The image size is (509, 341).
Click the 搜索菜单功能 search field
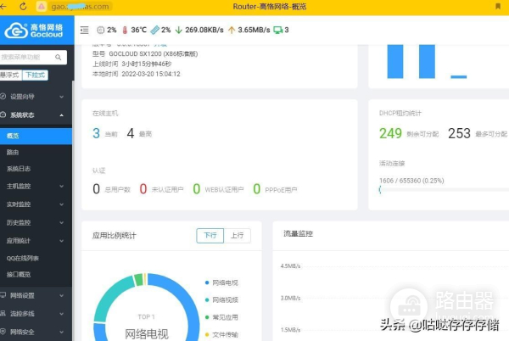click(33, 58)
